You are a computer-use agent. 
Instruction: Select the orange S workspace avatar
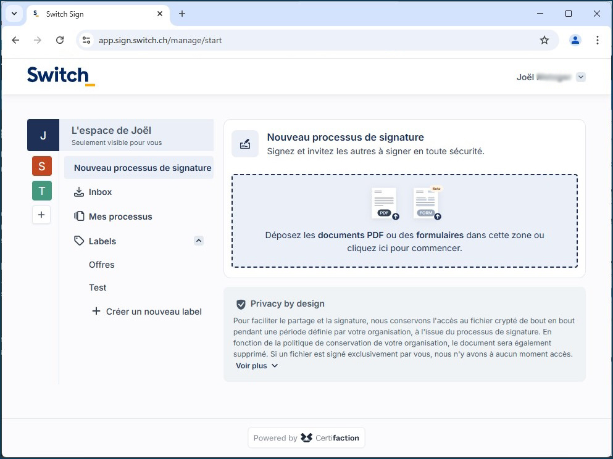42,166
